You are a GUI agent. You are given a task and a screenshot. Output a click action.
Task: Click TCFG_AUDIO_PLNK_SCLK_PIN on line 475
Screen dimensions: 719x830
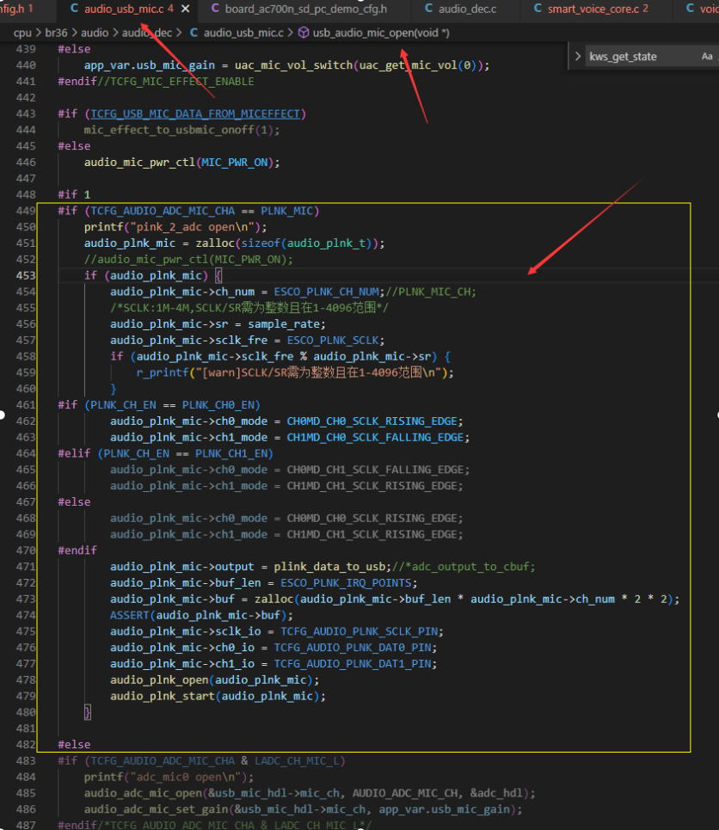(x=359, y=631)
